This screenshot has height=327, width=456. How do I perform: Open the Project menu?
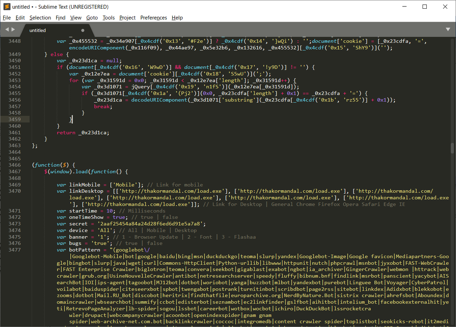click(127, 17)
